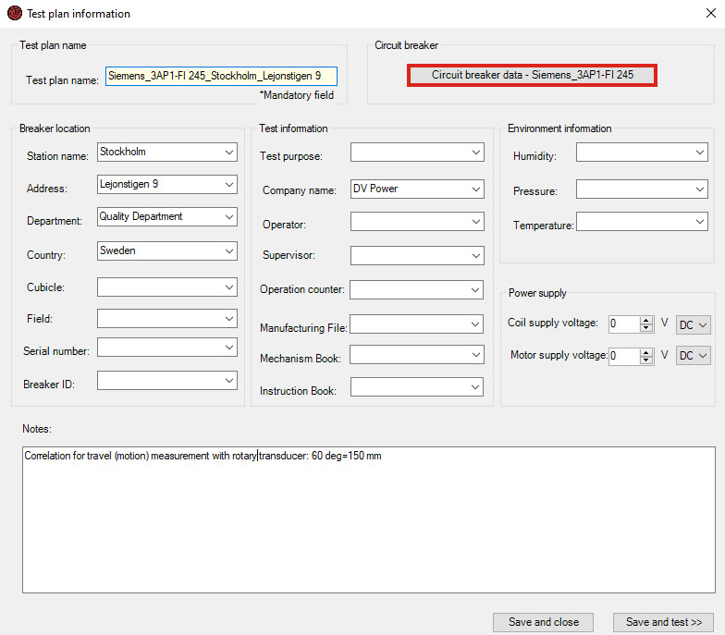
Task: Click the red application icon in title bar
Action: click(x=15, y=13)
